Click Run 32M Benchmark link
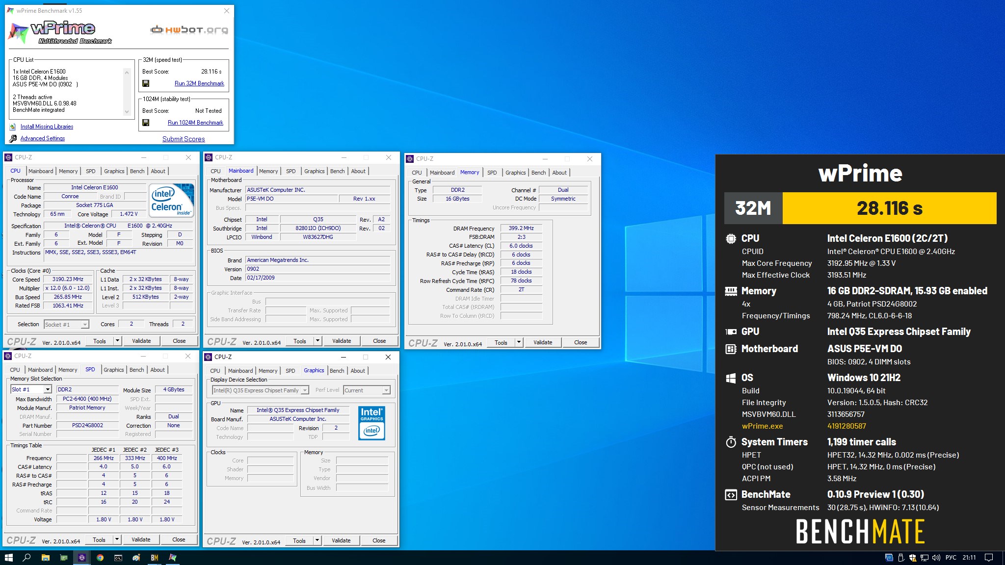The width and height of the screenshot is (1005, 565). point(199,83)
